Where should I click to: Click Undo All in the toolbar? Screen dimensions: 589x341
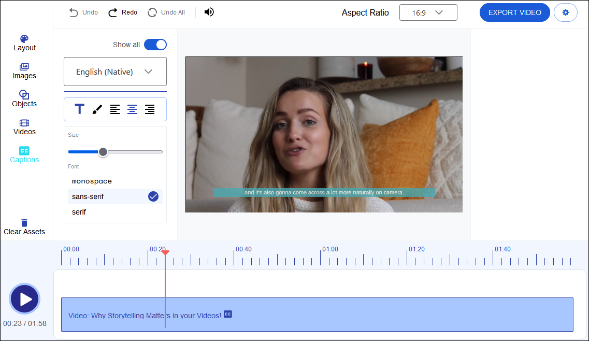[166, 12]
